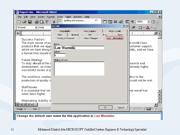Click the New blank document icon
The height and width of the screenshot is (135, 180).
coord(19,22)
